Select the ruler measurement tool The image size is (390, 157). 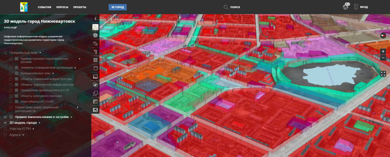[x=95, y=43]
